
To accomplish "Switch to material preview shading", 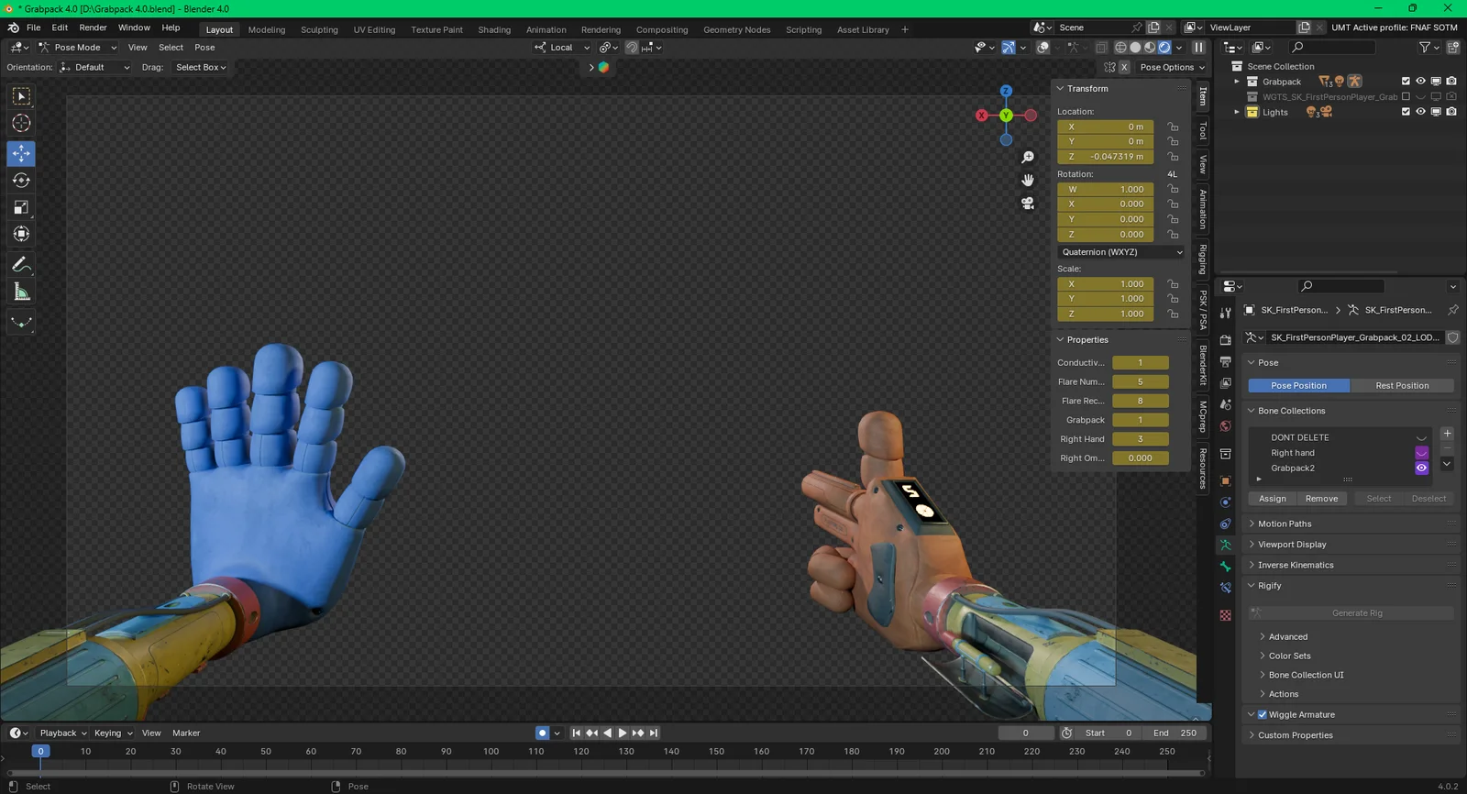I will coord(1150,48).
